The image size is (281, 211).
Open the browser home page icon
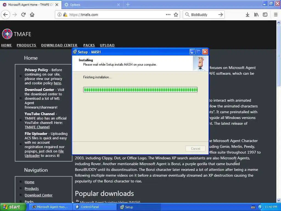32,15
